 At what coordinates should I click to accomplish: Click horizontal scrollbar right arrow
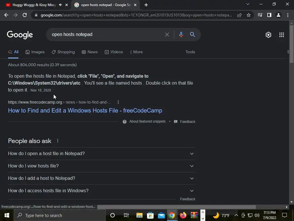(x=287, y=207)
